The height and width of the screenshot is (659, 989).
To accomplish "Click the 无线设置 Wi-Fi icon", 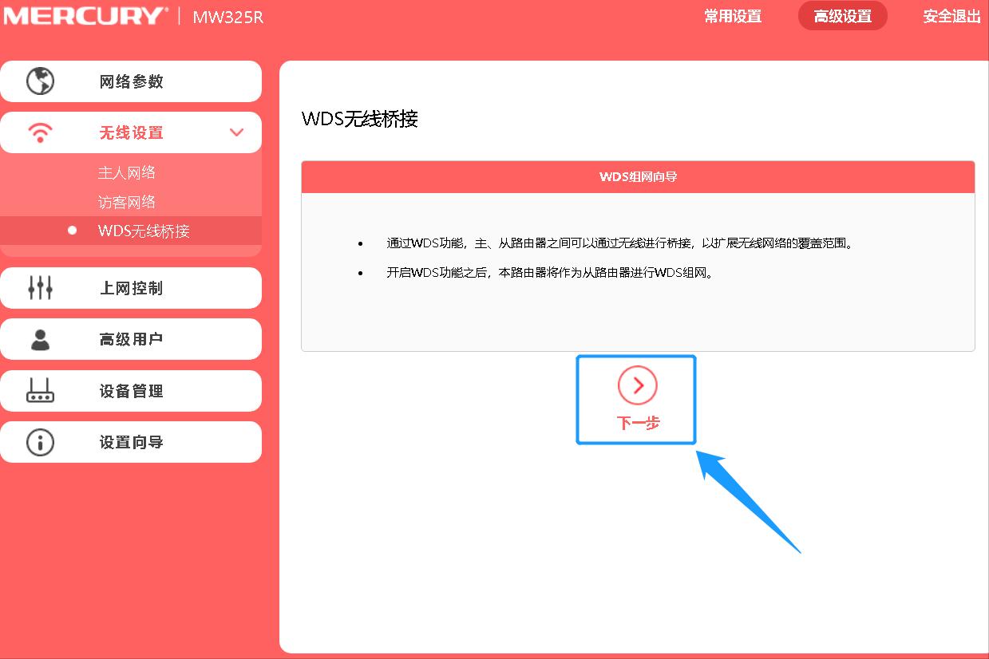I will pos(42,132).
